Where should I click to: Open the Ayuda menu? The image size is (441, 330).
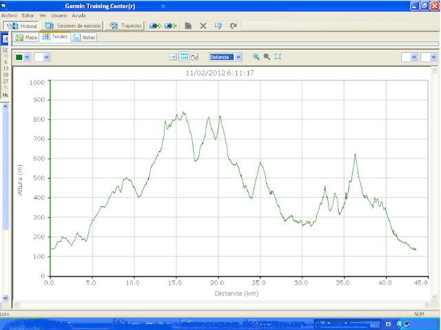pos(79,15)
